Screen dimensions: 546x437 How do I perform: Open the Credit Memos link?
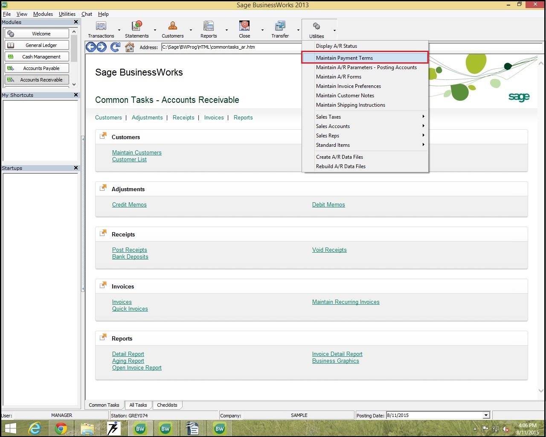129,204
